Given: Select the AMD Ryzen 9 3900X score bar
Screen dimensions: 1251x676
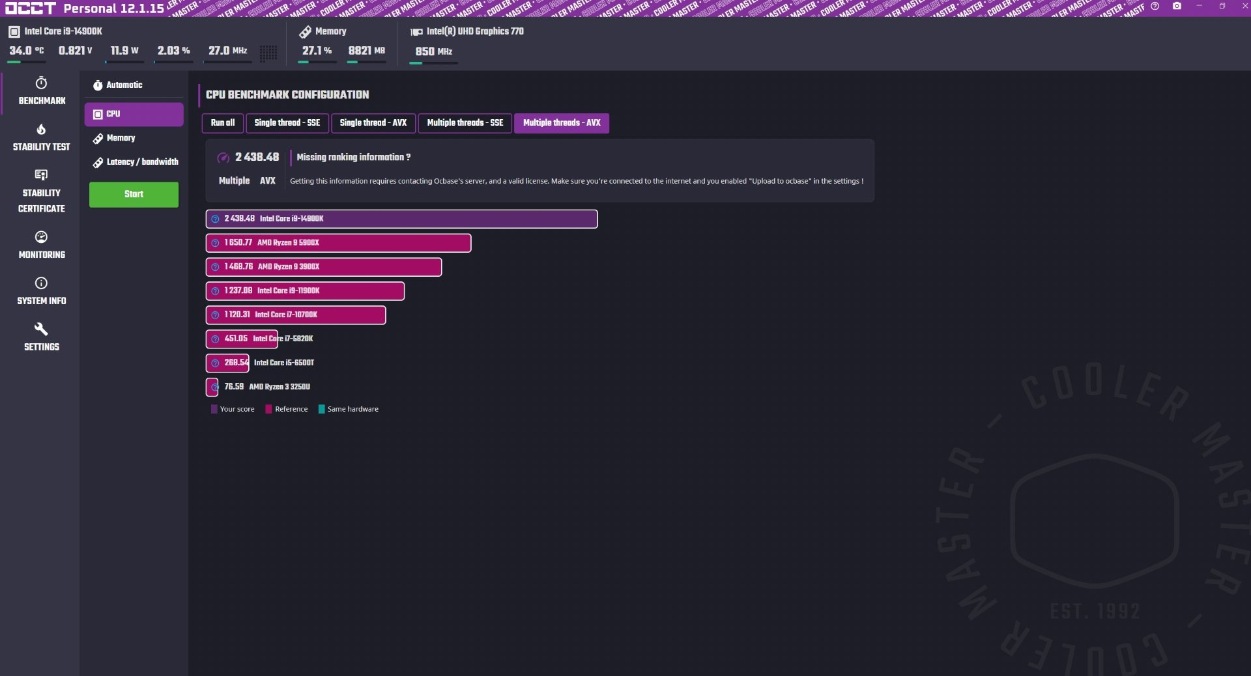Looking at the screenshot, I should coord(324,267).
